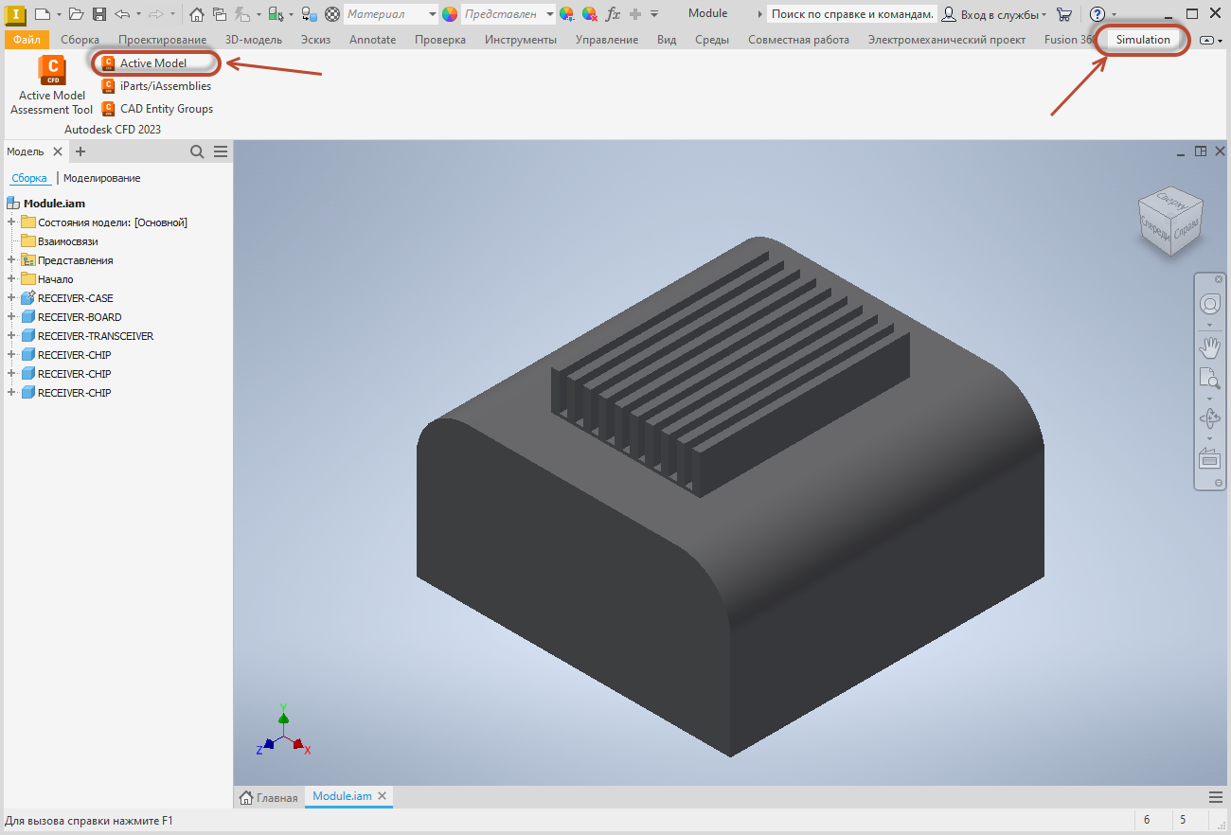Add a new browser panel with plus
The image size is (1231, 835).
(x=80, y=151)
